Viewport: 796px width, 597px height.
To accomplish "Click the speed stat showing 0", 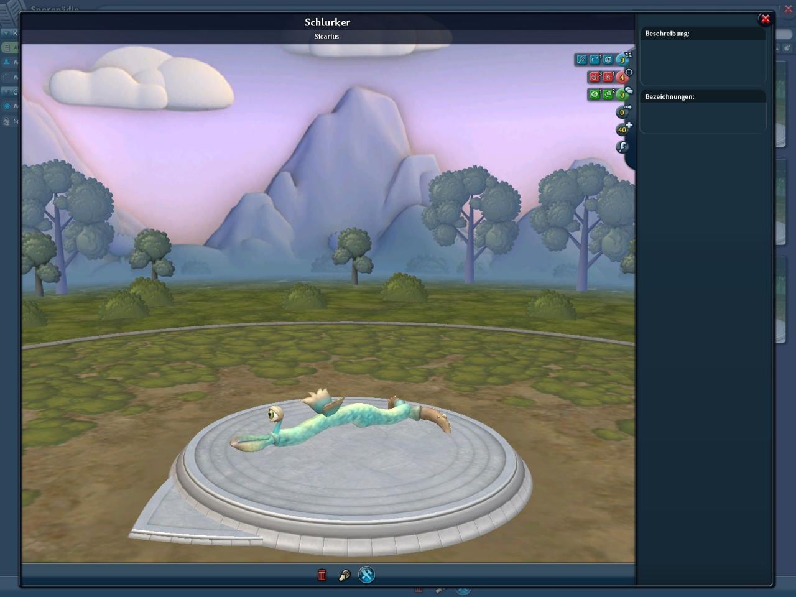I will point(622,113).
